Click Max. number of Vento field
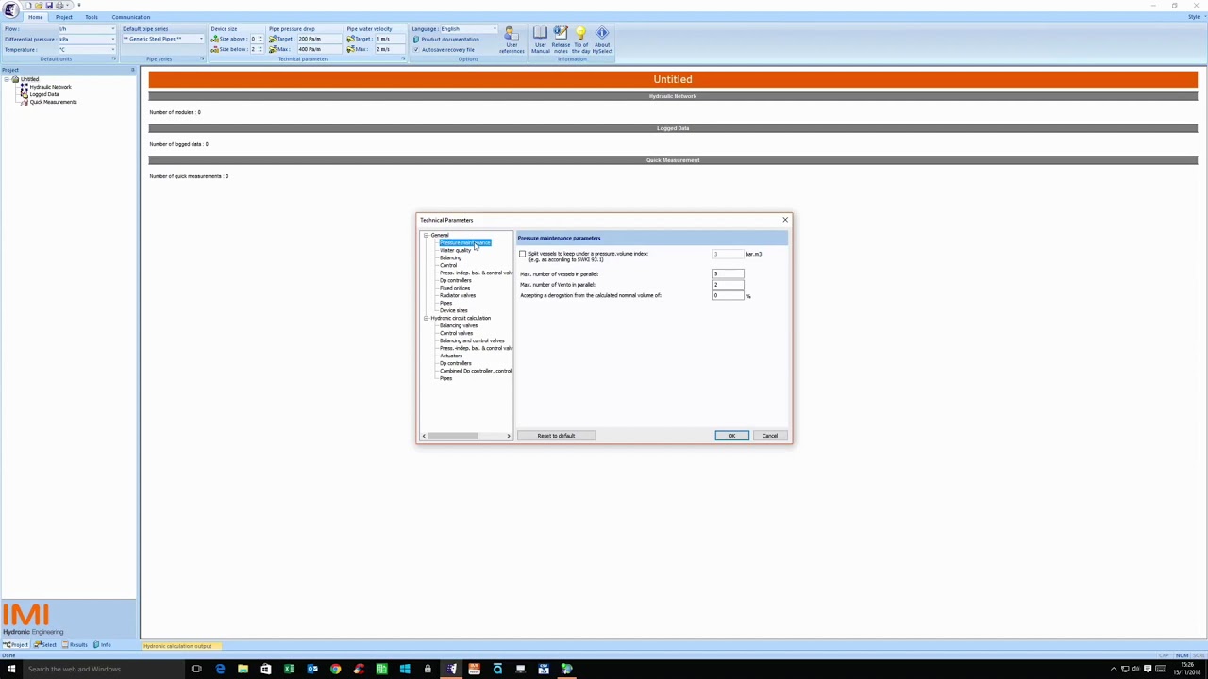The image size is (1208, 679). click(x=728, y=285)
